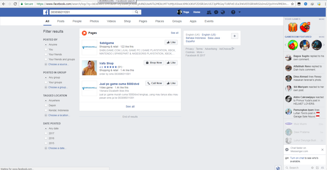Image resolution: width=327 pixels, height=170 pixels.
Task: Open the Irafa Shop profile thumbnail
Action: (89, 68)
